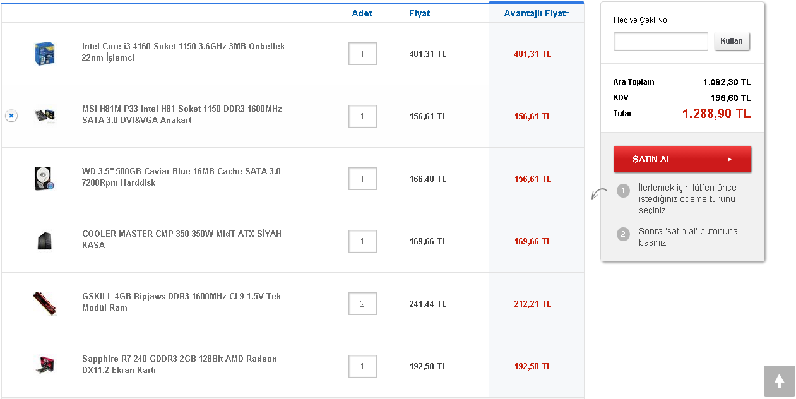Open the COOLER MASTER CMP-350 product link
This screenshot has width=796, height=399.
(x=182, y=239)
